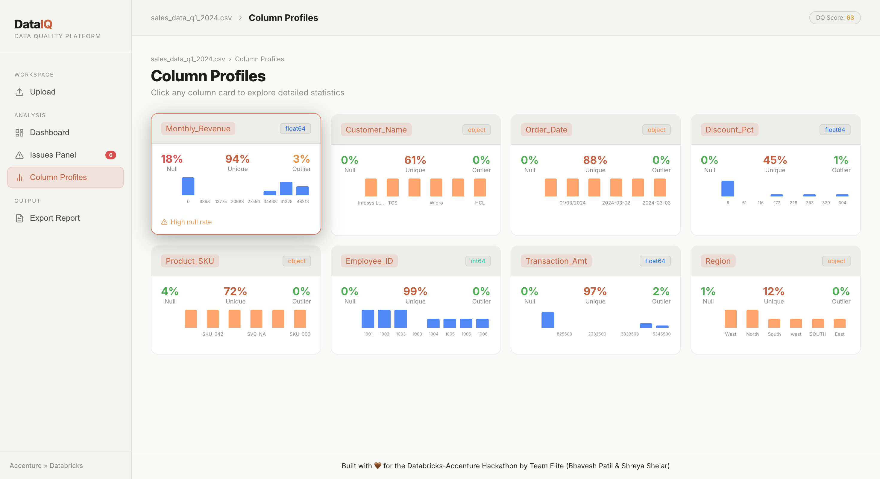Select the Order_Date column name tag
This screenshot has width=880, height=479.
tap(546, 130)
